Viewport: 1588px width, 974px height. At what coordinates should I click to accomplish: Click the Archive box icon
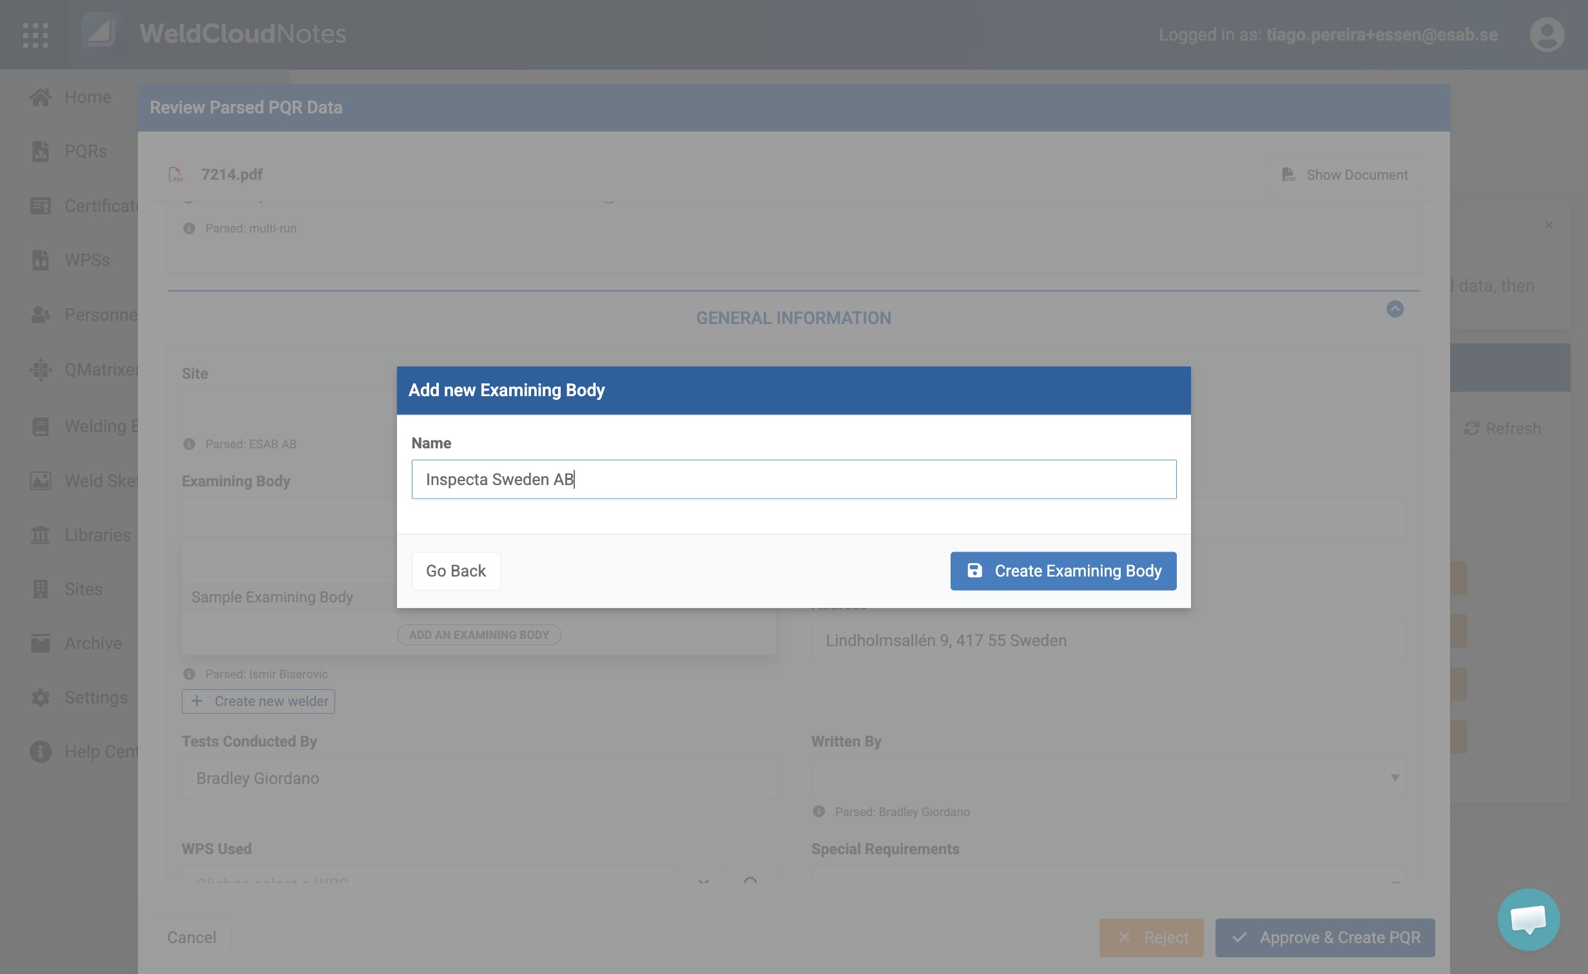pyautogui.click(x=40, y=644)
